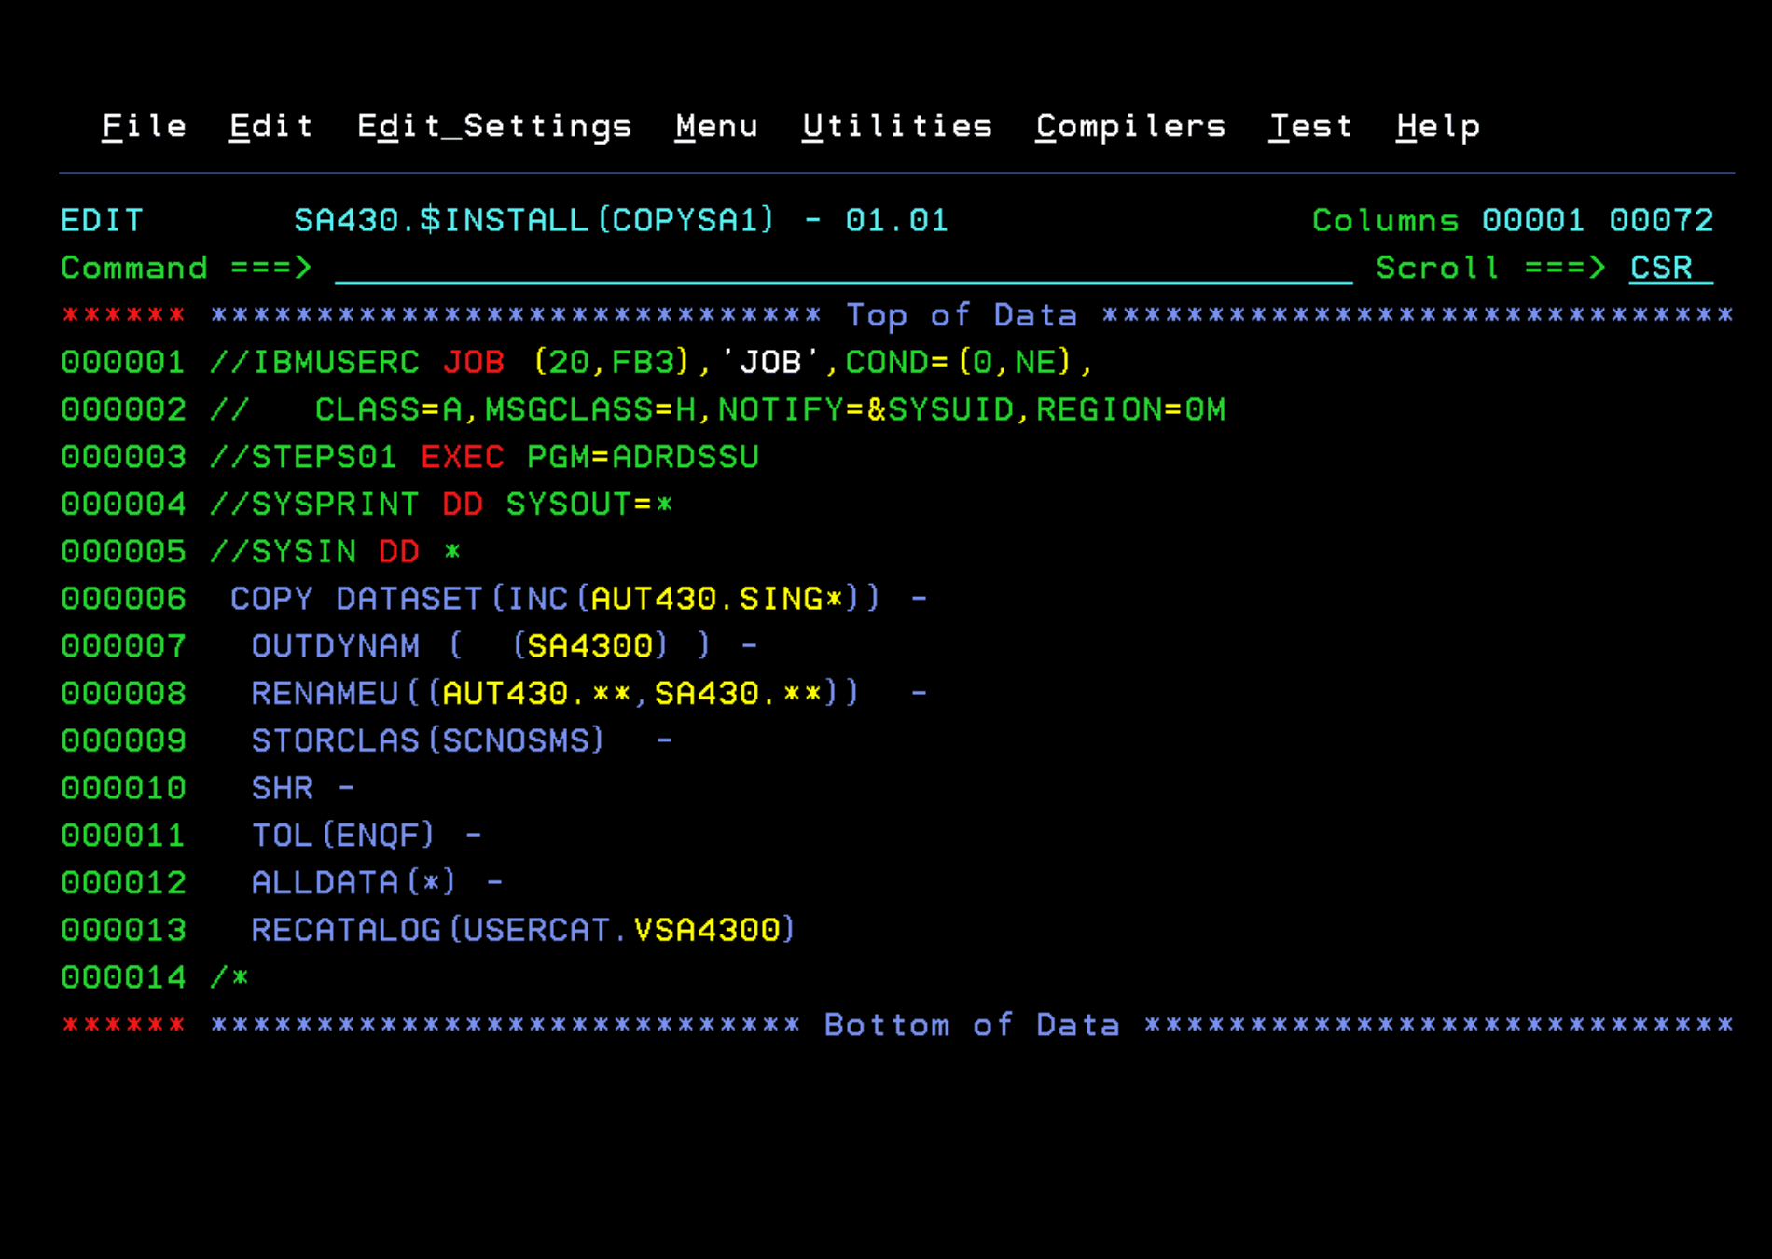1772x1259 pixels.
Task: Click the line prefix area 000001
Action: [122, 362]
